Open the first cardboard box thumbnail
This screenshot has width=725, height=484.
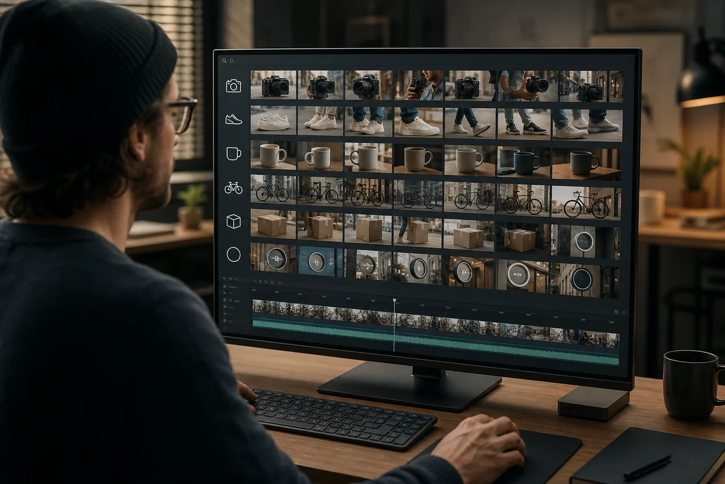tap(274, 223)
